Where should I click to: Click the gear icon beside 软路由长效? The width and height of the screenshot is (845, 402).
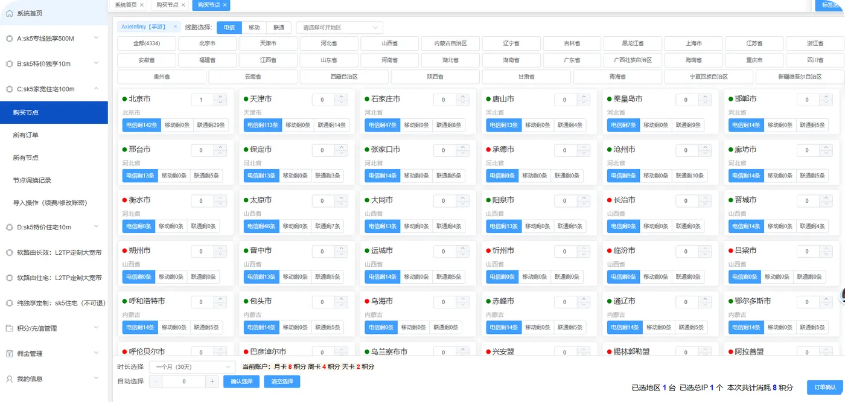9,253
